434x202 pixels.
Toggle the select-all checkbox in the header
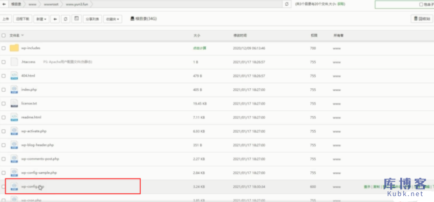[x=4, y=36]
